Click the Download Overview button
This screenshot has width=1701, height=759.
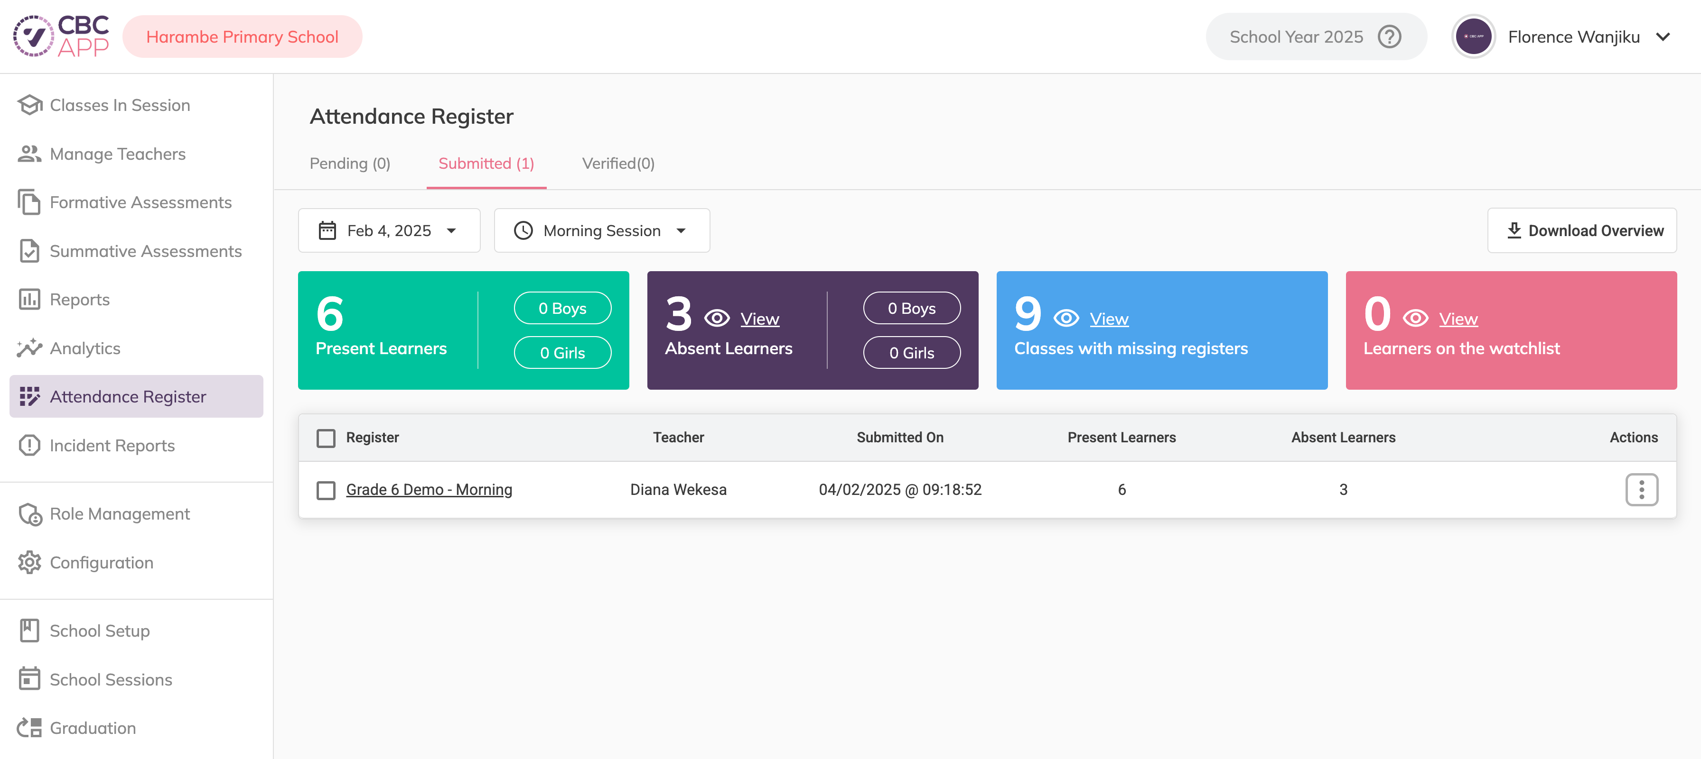pyautogui.click(x=1581, y=230)
